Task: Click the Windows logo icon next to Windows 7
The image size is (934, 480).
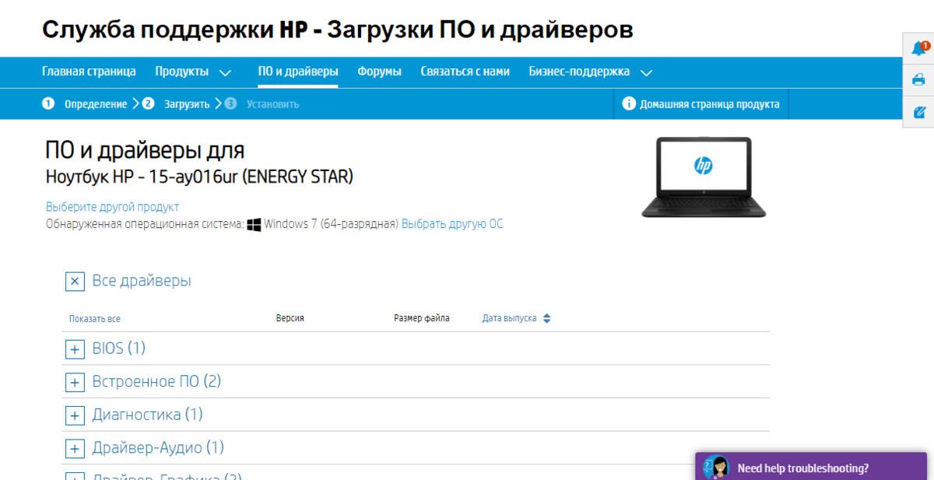Action: [x=254, y=224]
